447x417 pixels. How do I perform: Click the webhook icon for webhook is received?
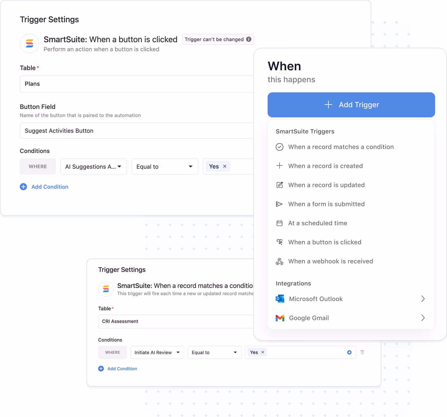280,261
